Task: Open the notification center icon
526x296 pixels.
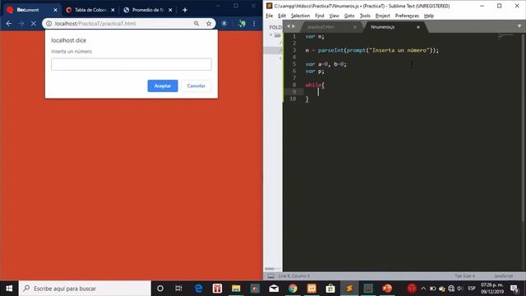Action: pyautogui.click(x=514, y=289)
